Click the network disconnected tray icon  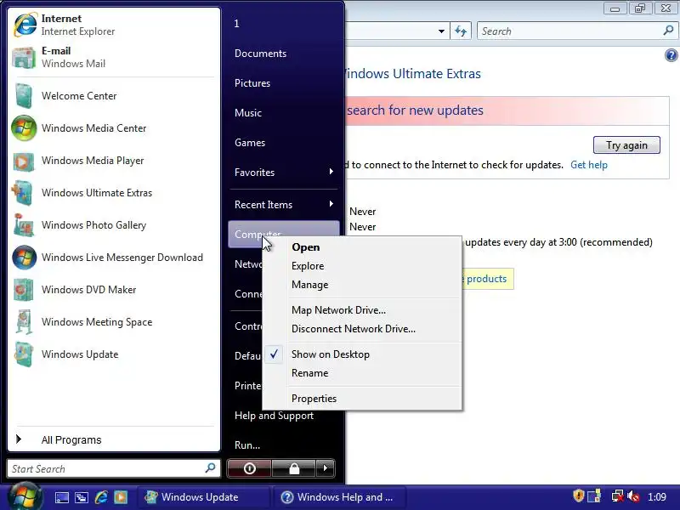(x=617, y=496)
